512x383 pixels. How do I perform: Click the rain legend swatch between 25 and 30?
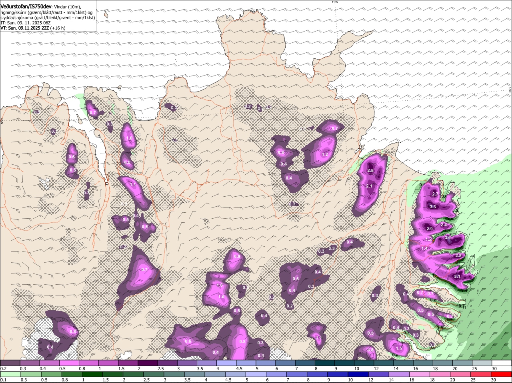point(481,374)
